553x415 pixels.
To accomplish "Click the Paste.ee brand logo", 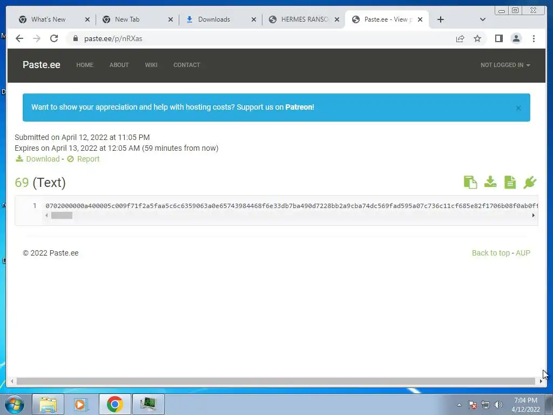I will coord(41,65).
